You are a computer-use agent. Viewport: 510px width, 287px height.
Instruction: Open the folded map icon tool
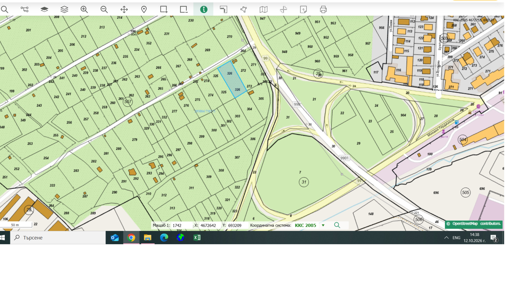[264, 10]
